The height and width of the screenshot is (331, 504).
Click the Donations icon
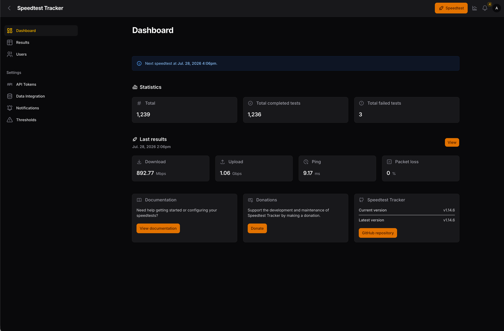[x=250, y=200]
